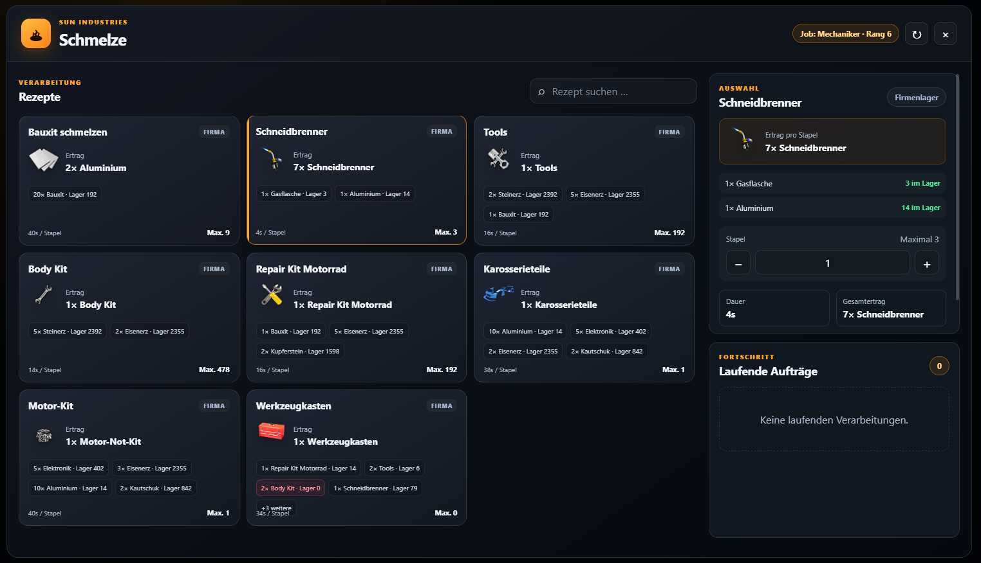Decrease stack count with minus button
The image size is (981, 563).
pos(738,264)
